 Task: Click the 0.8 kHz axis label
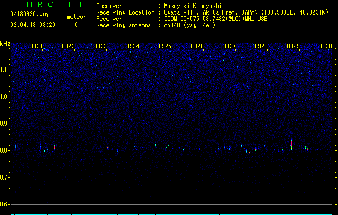[5, 150]
